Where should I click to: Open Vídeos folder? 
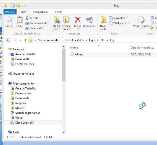19,118
